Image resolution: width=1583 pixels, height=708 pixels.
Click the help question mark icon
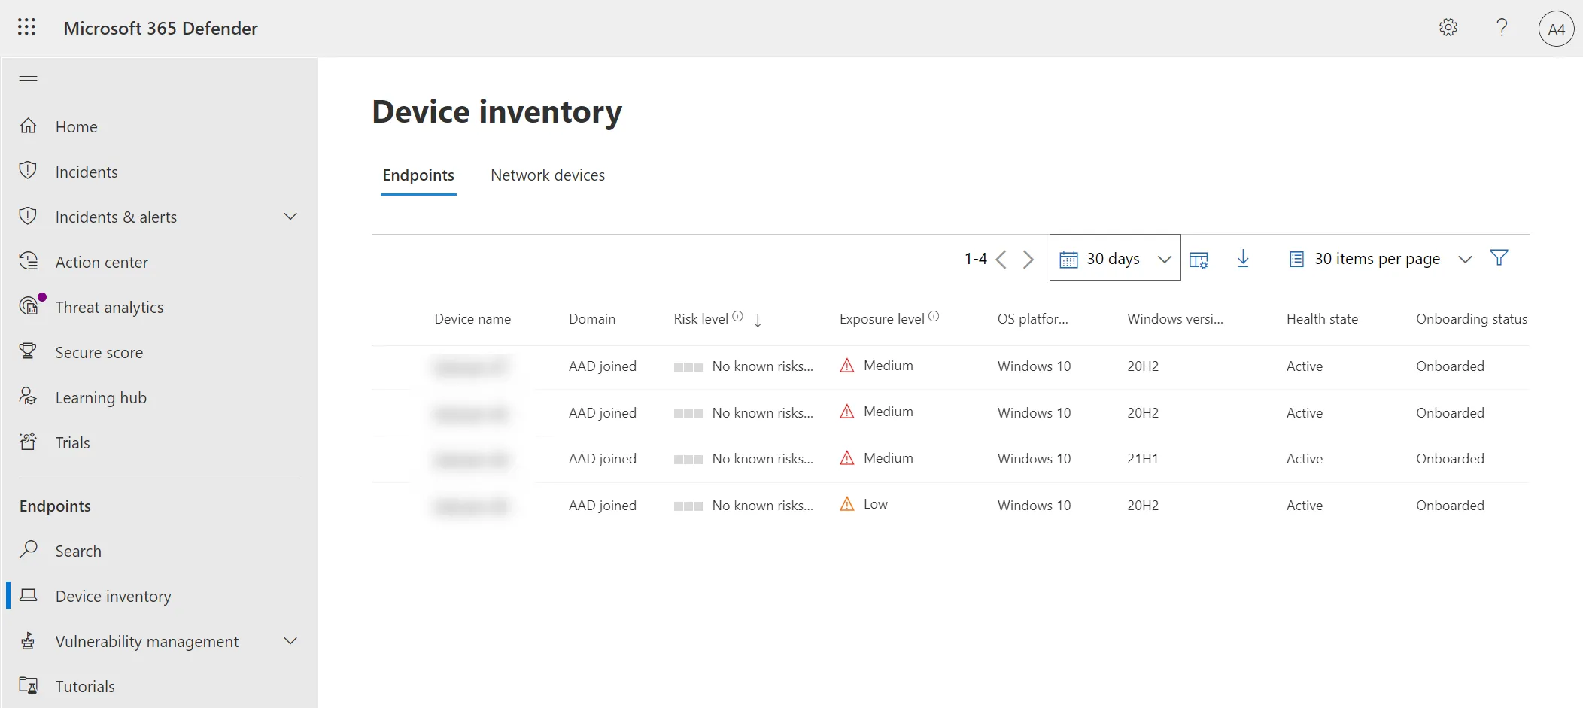[x=1502, y=27]
